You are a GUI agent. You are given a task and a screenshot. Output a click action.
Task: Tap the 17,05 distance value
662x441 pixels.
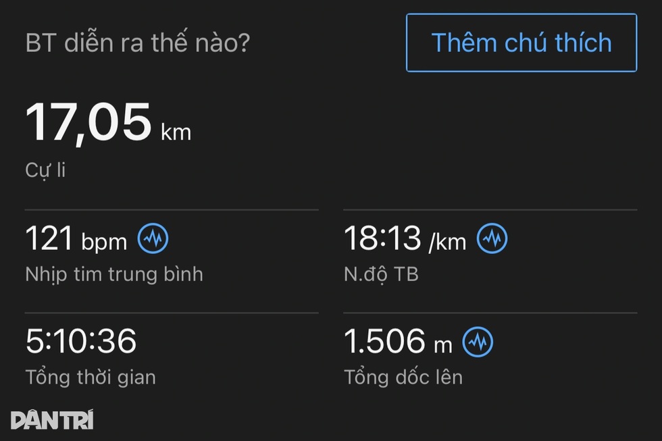click(x=88, y=122)
